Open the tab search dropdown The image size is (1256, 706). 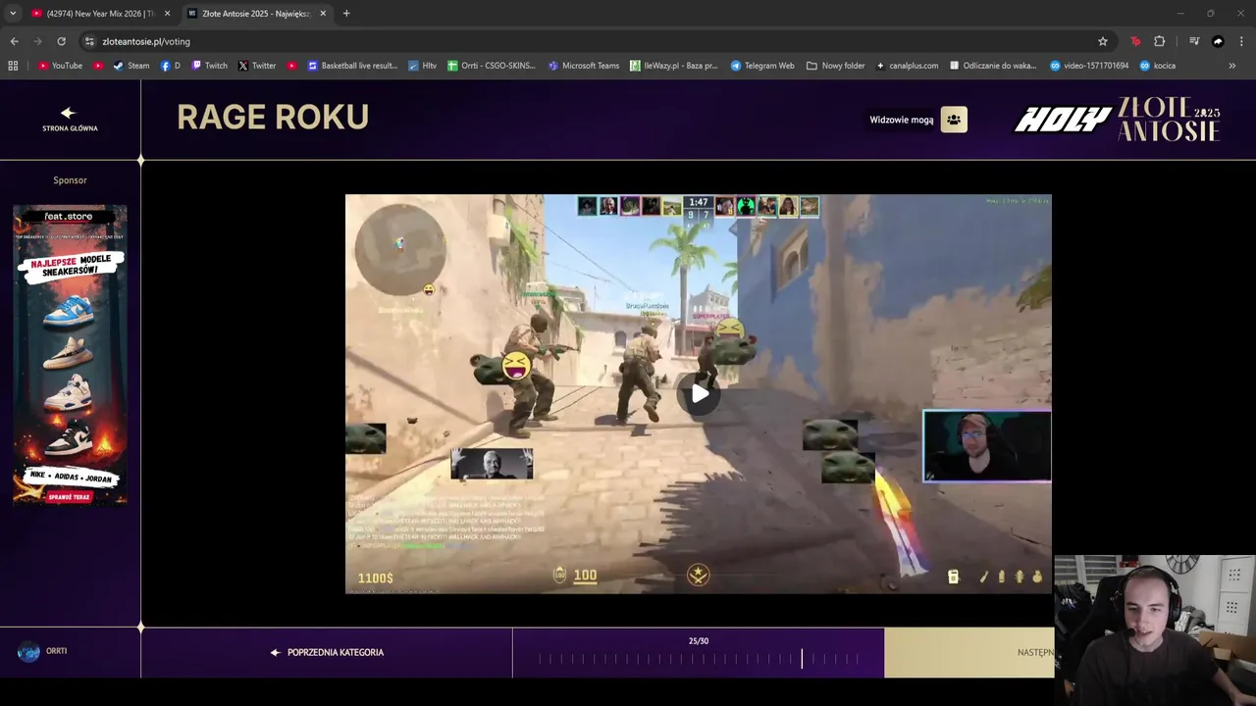[x=13, y=13]
